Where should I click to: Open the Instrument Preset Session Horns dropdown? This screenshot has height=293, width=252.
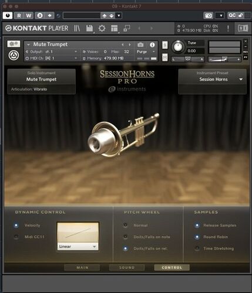213,79
